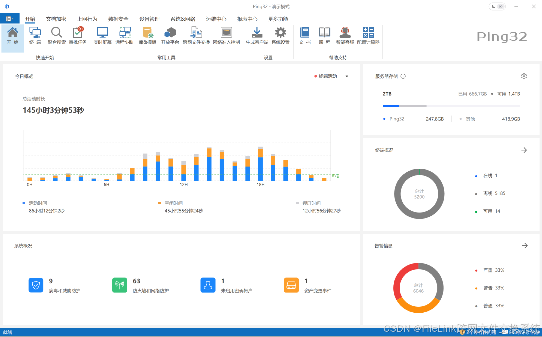
Task: Click the 开始 home icon in ribbon
Action: 13,36
